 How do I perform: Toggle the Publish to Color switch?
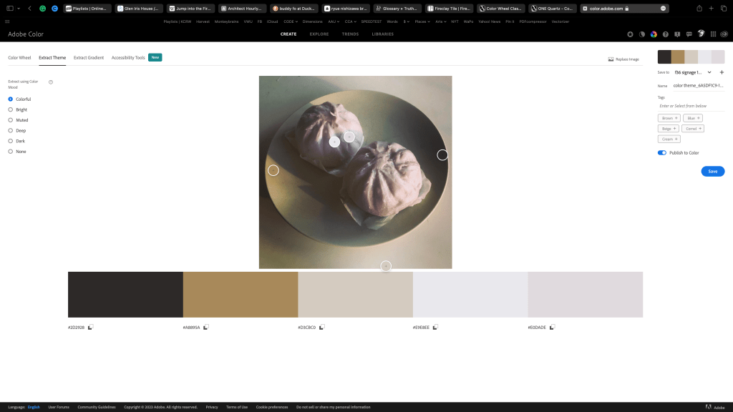662,152
